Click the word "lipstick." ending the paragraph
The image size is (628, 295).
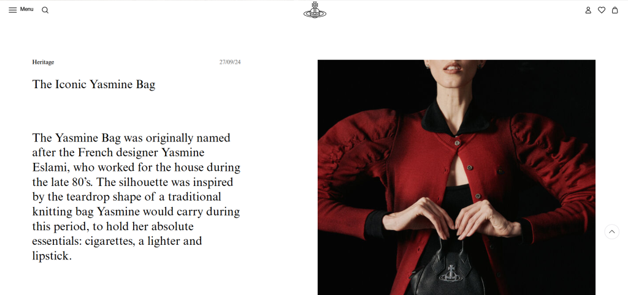click(x=52, y=256)
